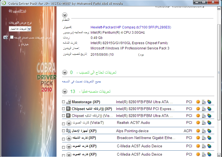The height and width of the screenshot is (157, 222).
Task: Tick the Chipset (Vis...) checkbox
Action: (x=63, y=116)
